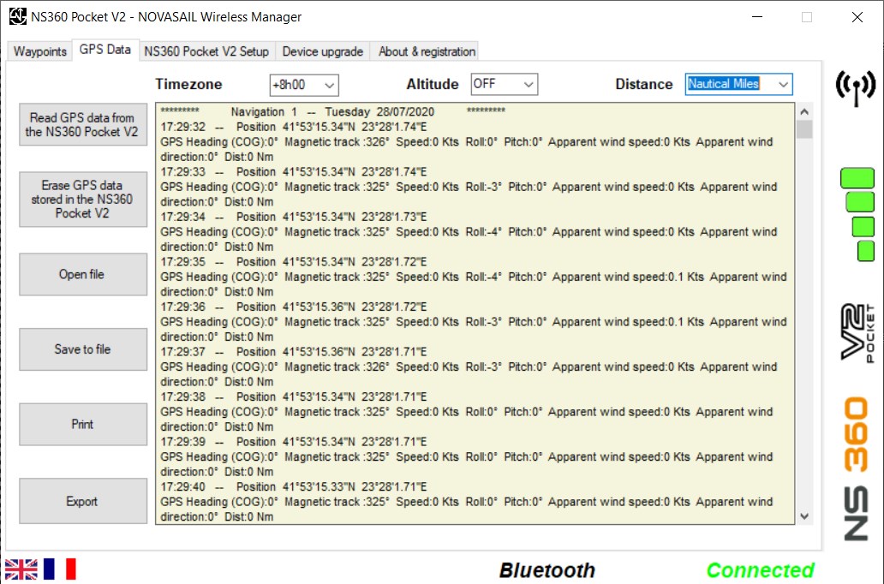Click the Bluetooth status text

click(x=547, y=570)
